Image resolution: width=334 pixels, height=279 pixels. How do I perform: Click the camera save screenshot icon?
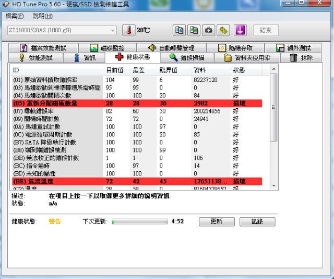(x=209, y=30)
